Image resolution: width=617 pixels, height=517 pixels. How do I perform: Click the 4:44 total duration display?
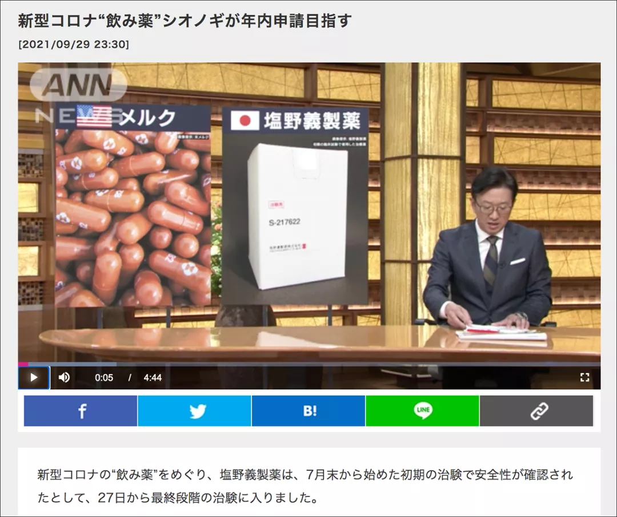click(x=153, y=378)
